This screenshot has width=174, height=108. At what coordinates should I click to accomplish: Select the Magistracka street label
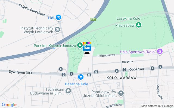click(x=160, y=92)
